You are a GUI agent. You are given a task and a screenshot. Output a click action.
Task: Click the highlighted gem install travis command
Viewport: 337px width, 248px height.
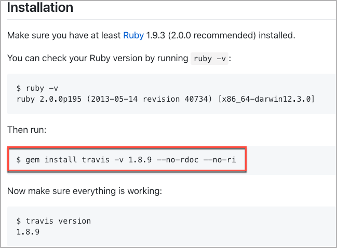[126, 159]
